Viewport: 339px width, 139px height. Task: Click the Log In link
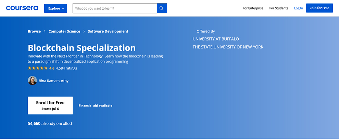click(x=298, y=8)
